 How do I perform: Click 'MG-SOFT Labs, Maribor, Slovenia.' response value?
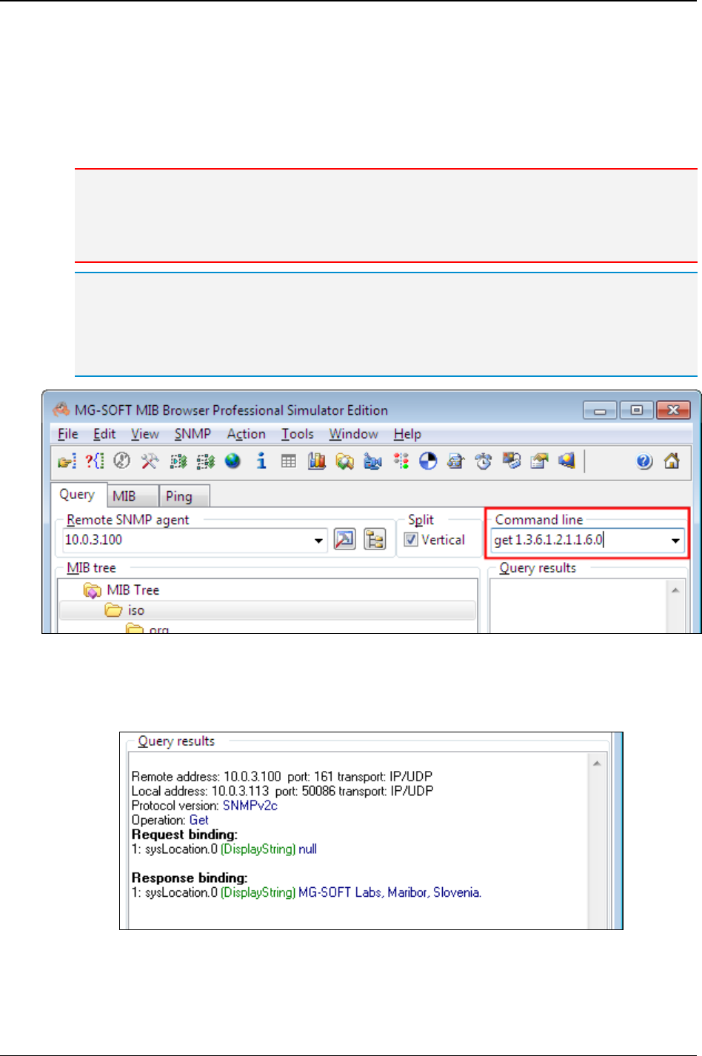pyautogui.click(x=390, y=892)
